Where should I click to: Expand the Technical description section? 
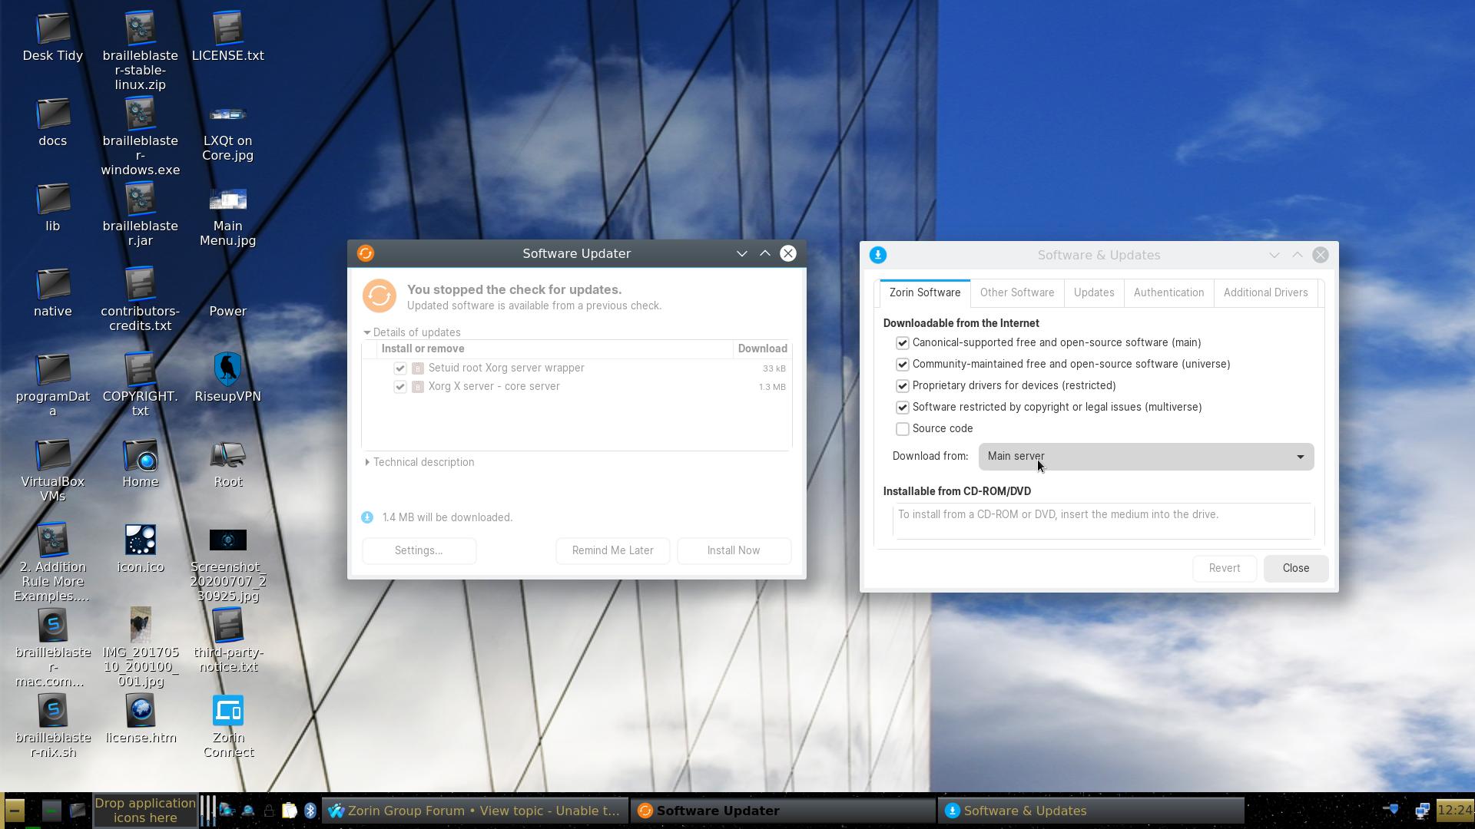367,462
